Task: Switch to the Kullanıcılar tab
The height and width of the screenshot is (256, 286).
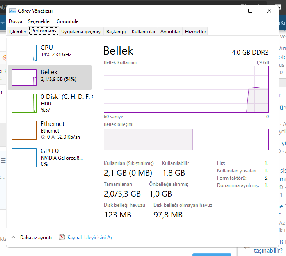Action: (144, 32)
